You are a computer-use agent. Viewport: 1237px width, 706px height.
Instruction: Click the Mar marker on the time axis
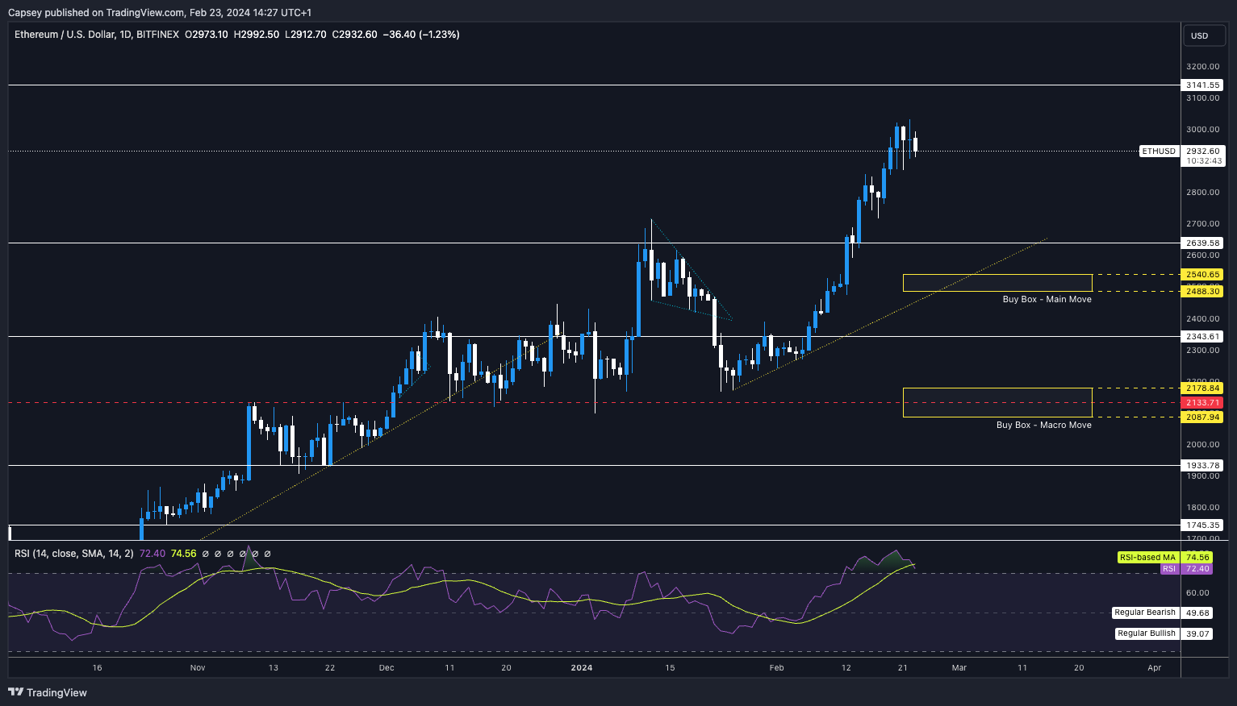coord(959,667)
